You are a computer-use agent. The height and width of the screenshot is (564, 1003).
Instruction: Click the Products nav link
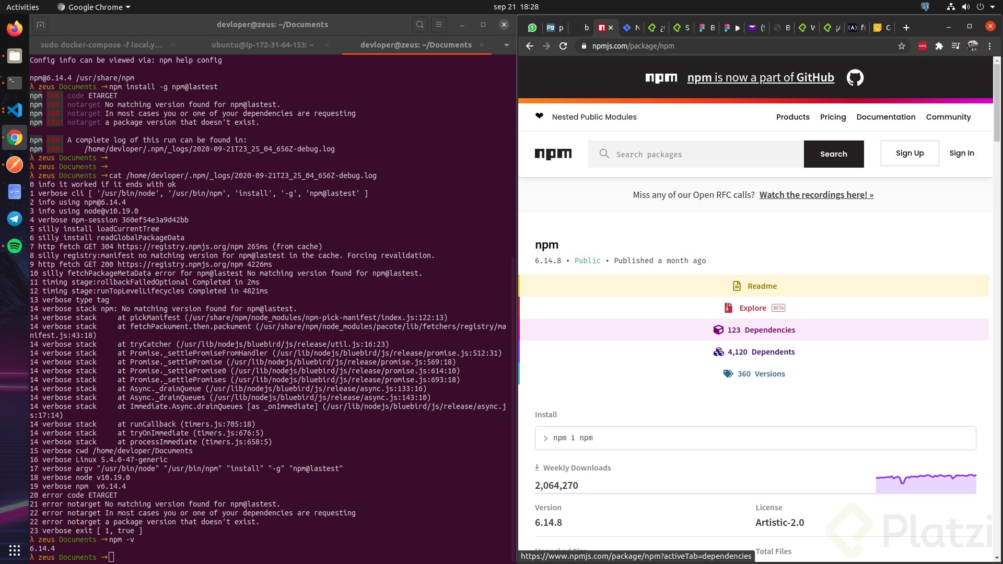pos(792,117)
